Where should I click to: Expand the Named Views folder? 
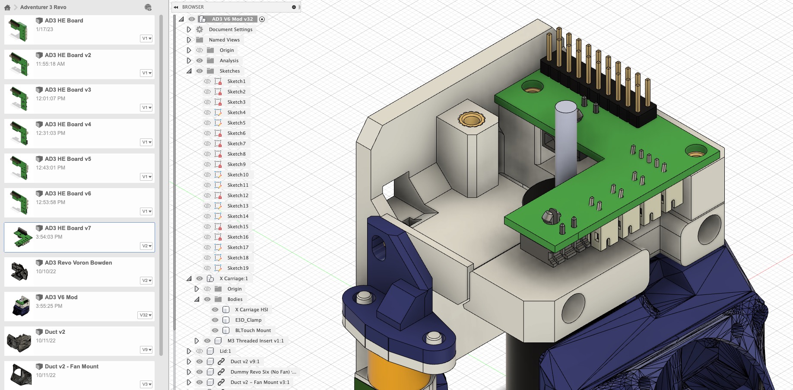(189, 40)
